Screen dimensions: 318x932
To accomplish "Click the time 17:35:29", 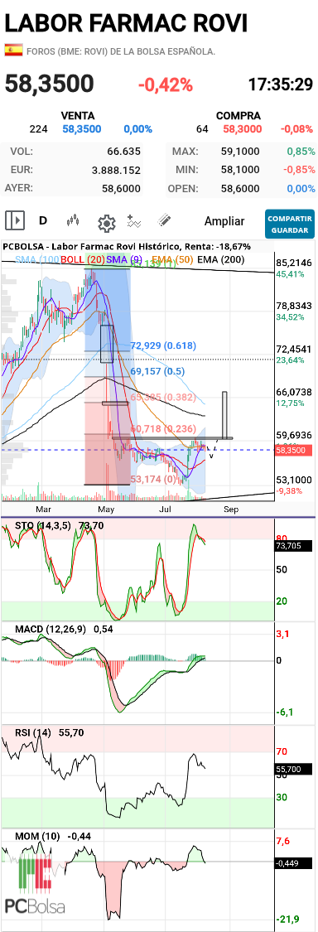I will 281,85.
